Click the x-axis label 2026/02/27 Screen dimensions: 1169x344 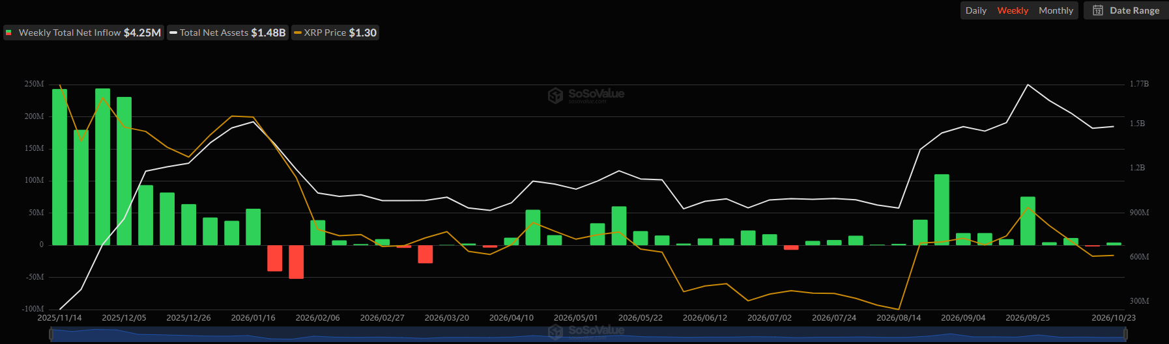[382, 318]
